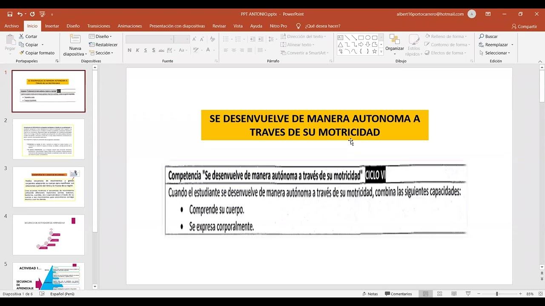Click zoom in plus button
This screenshot has width=545, height=306.
[x=520, y=294]
